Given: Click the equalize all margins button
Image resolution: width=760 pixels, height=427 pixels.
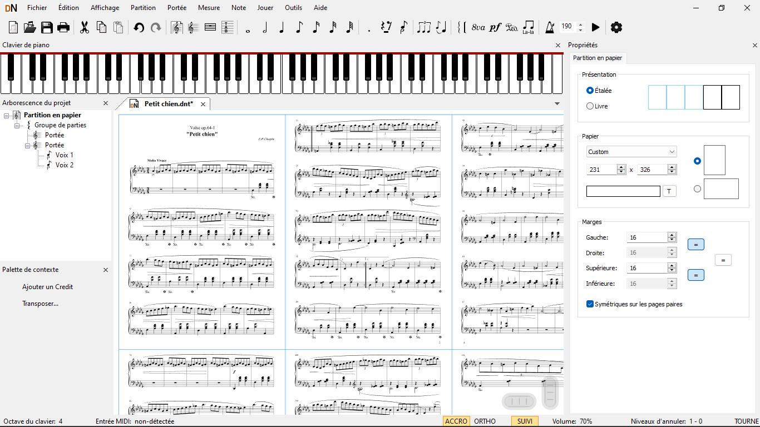Looking at the screenshot, I should pyautogui.click(x=723, y=260).
